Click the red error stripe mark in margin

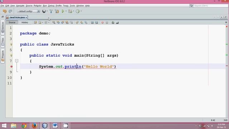coord(227,66)
